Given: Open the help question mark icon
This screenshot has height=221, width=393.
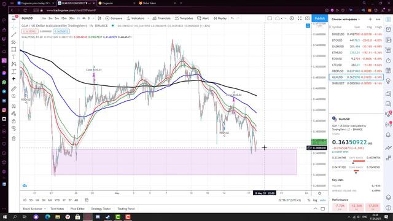Looking at the screenshot, I should click(x=388, y=207).
